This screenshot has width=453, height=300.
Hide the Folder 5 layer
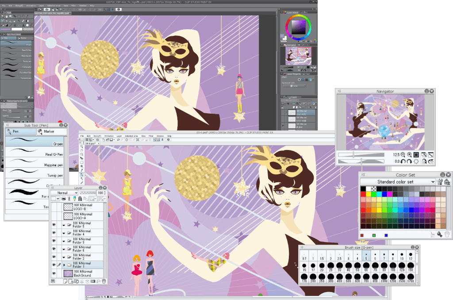pyautogui.click(x=54, y=225)
